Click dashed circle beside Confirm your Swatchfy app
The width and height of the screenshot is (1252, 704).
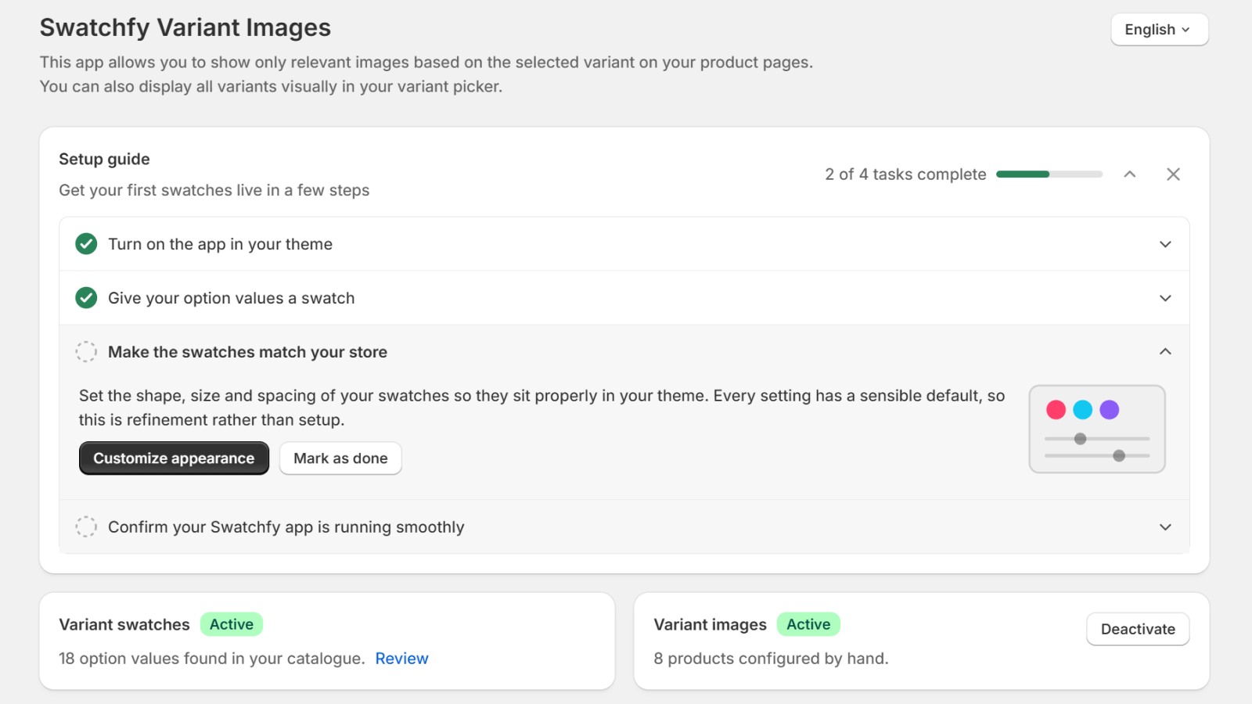click(x=86, y=527)
